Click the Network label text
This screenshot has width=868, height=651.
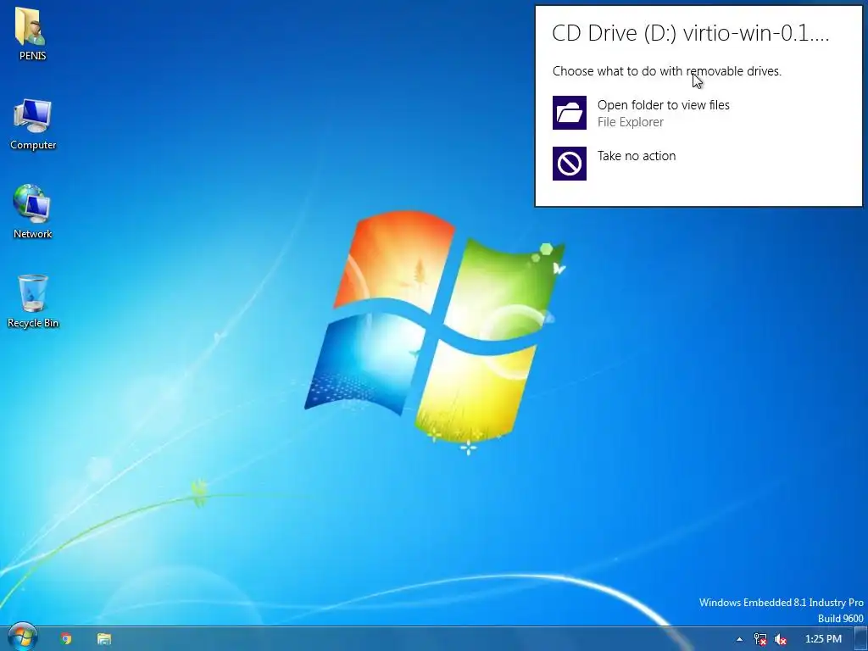pyautogui.click(x=33, y=234)
